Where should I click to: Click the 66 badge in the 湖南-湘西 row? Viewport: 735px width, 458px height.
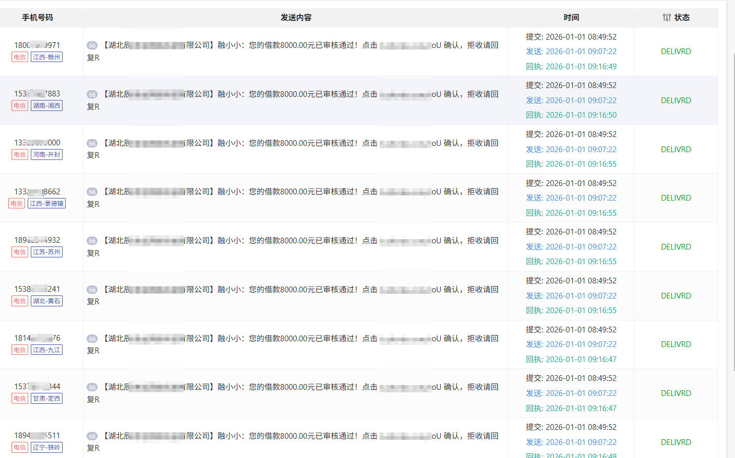point(92,94)
